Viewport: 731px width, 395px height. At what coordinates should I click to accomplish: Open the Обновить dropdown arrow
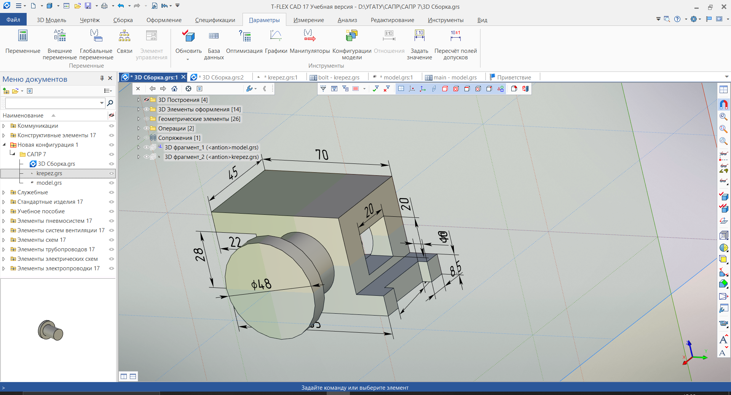188,59
